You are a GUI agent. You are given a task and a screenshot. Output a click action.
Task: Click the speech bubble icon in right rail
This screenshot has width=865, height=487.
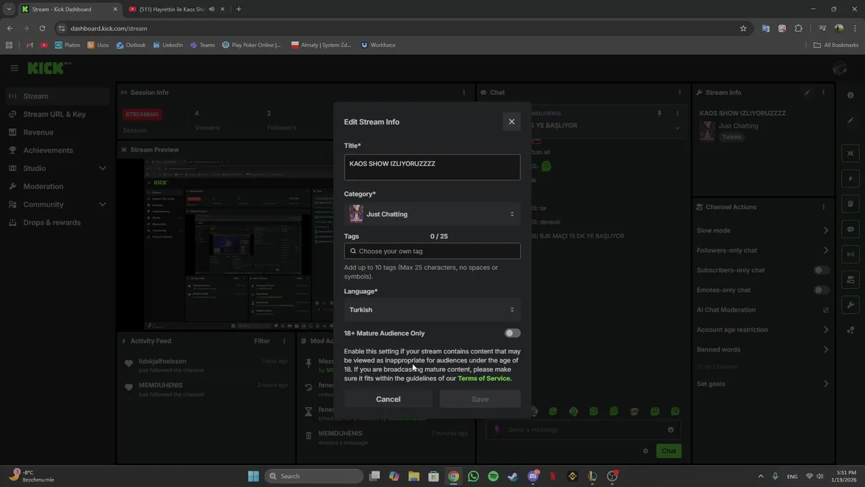(x=851, y=229)
